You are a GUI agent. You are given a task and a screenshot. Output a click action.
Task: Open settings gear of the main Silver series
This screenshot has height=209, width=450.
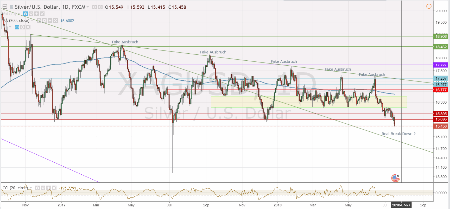(100, 7)
